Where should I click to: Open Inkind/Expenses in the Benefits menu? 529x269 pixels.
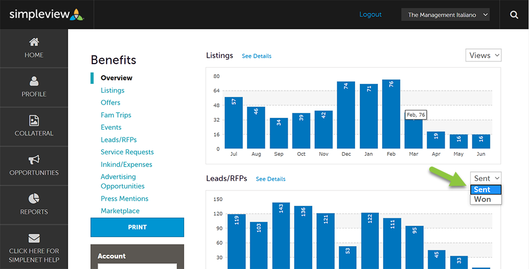tap(127, 164)
